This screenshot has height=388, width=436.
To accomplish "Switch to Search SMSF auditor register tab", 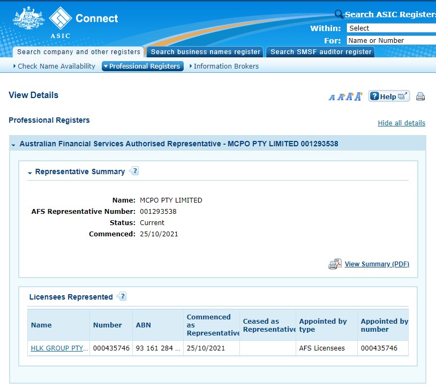I will click(x=321, y=52).
